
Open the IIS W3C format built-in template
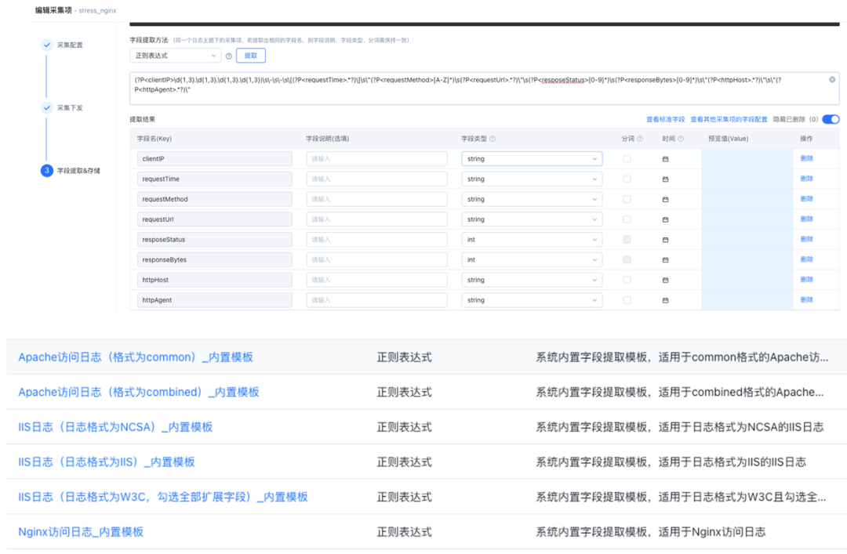pos(163,497)
